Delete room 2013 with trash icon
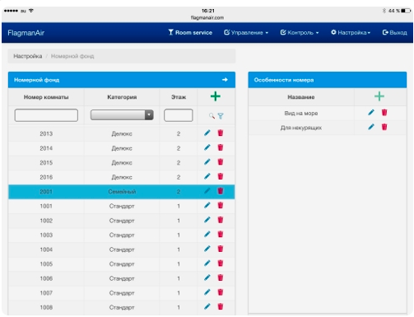 coord(221,133)
